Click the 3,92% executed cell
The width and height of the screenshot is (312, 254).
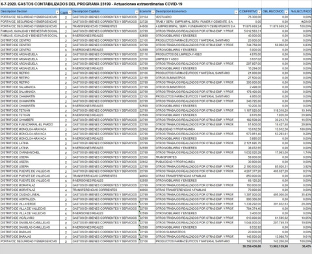pos(300,166)
